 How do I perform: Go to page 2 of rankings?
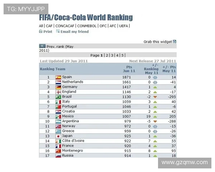(106, 55)
